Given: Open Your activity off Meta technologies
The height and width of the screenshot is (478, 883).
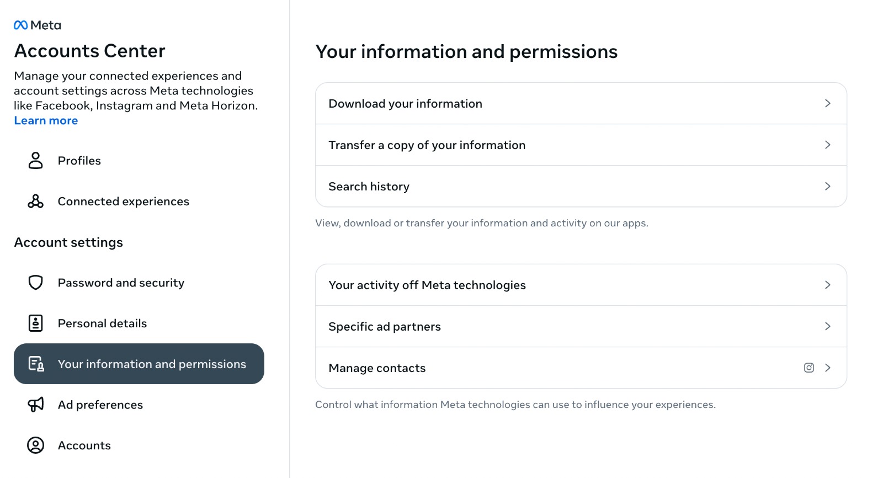Looking at the screenshot, I should tap(581, 285).
